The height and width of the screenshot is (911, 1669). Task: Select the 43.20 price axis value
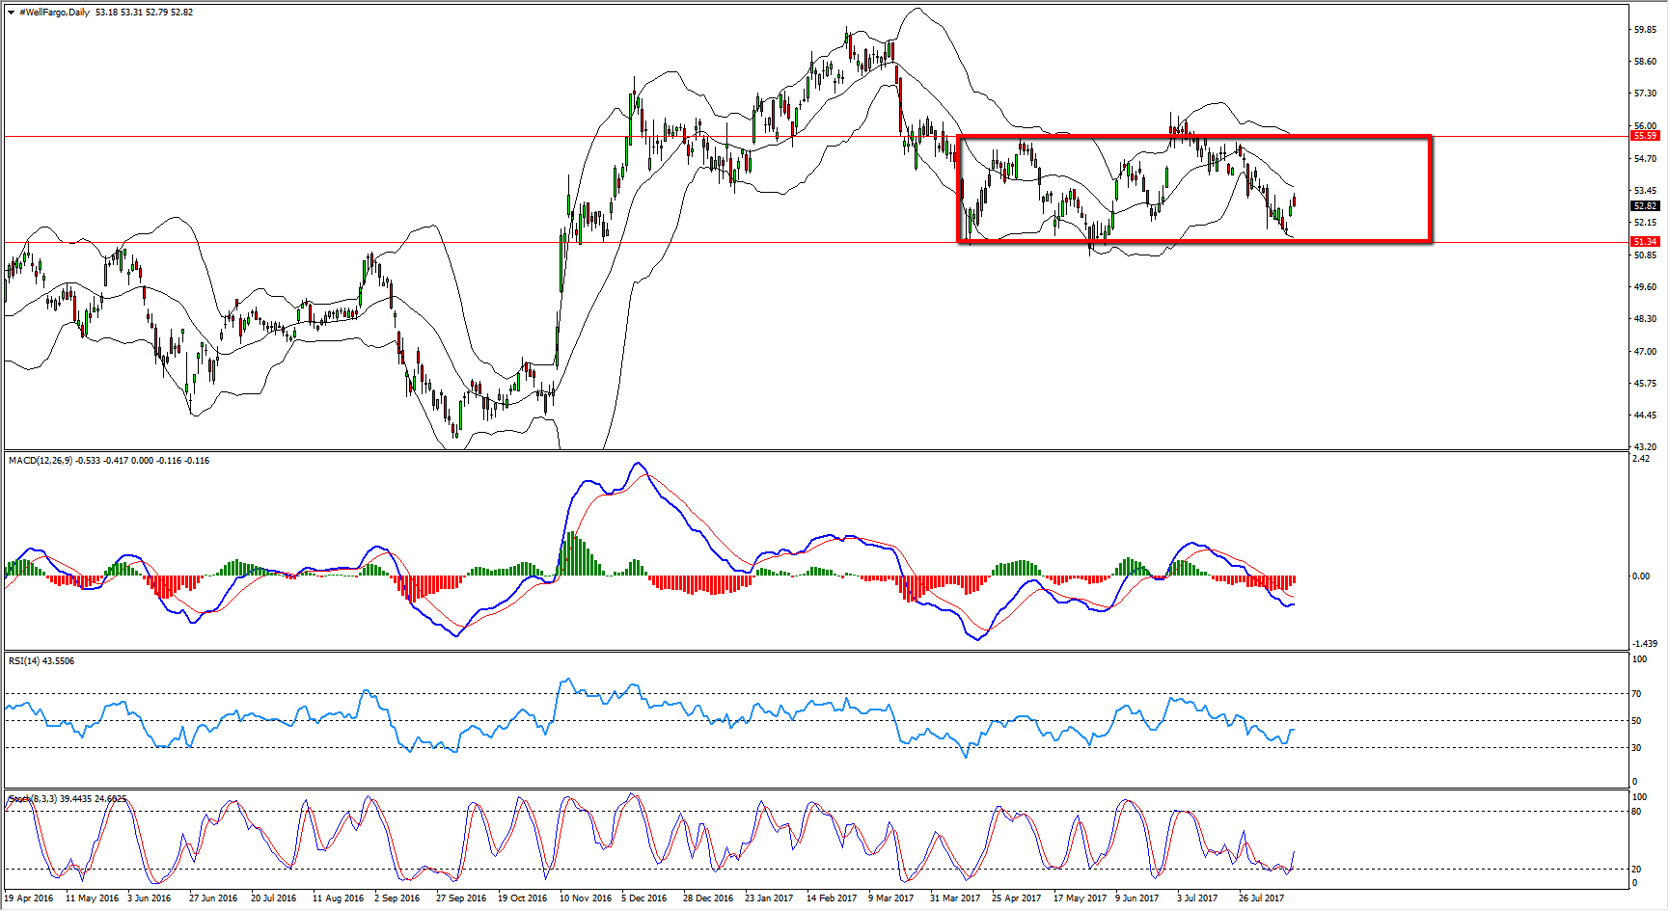click(1645, 447)
